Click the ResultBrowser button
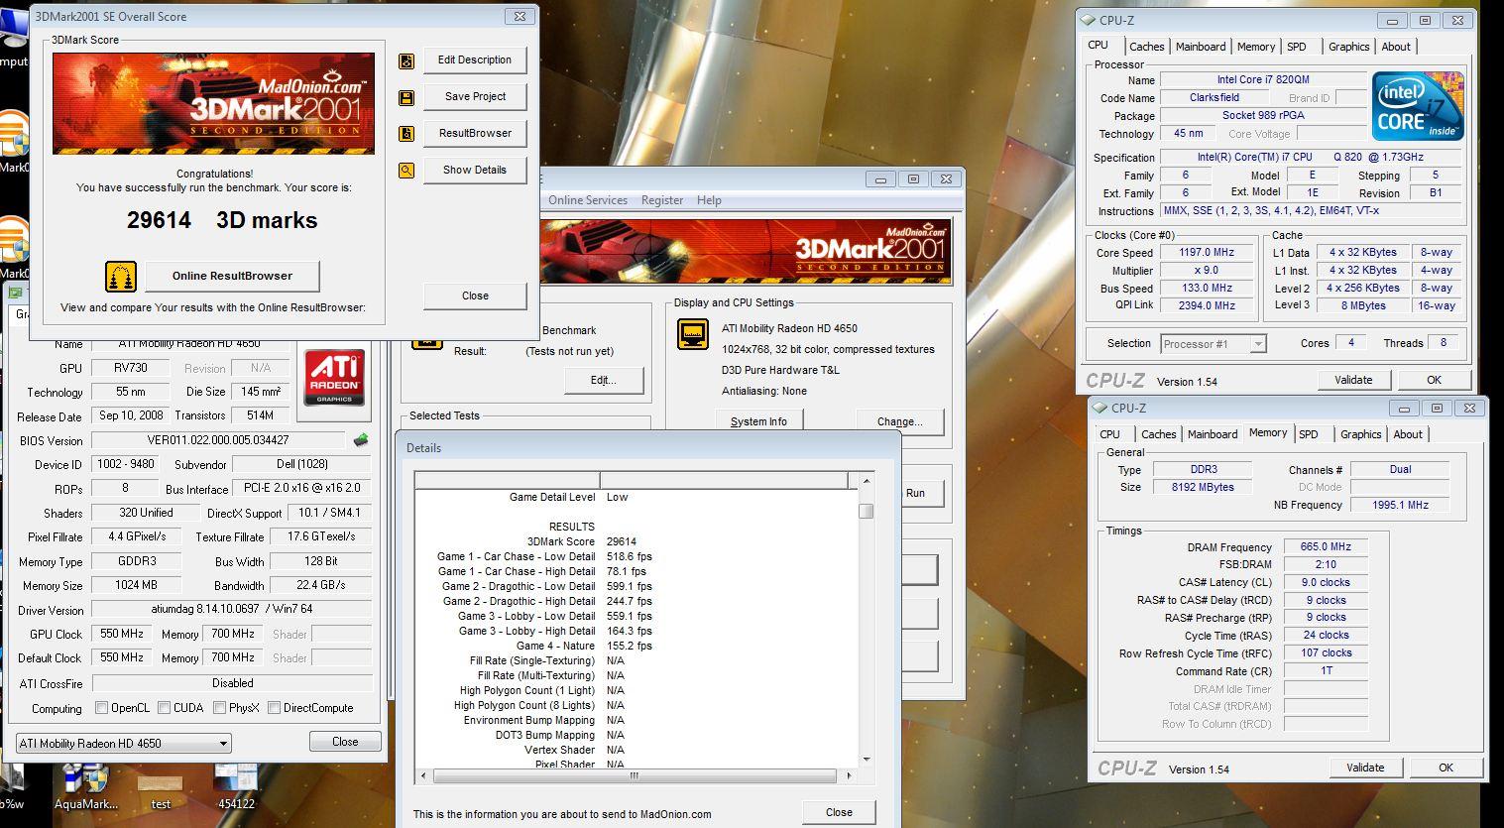 tap(475, 134)
